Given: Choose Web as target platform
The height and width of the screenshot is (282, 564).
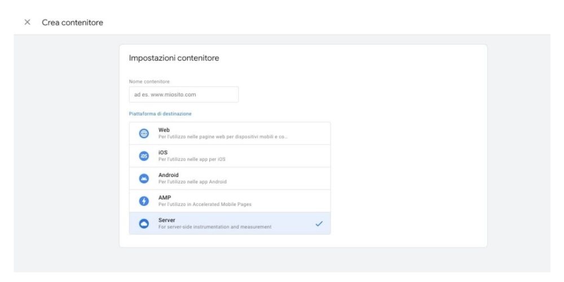Looking at the screenshot, I should coord(230,134).
